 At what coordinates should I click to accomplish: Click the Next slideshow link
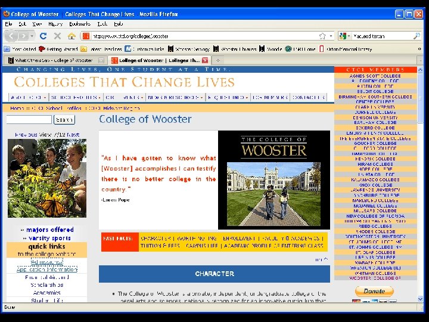pos(73,135)
